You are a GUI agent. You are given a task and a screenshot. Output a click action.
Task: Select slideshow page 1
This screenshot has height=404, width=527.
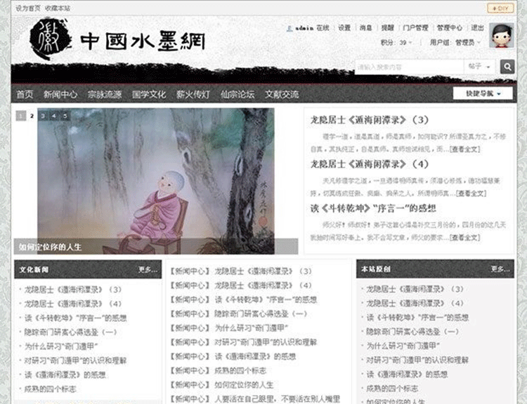pos(21,116)
